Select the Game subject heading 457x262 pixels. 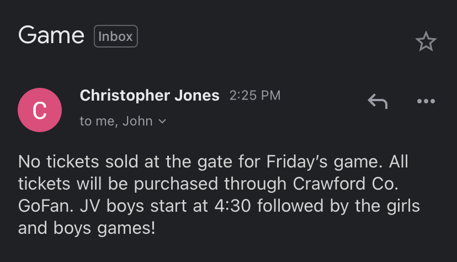51,35
